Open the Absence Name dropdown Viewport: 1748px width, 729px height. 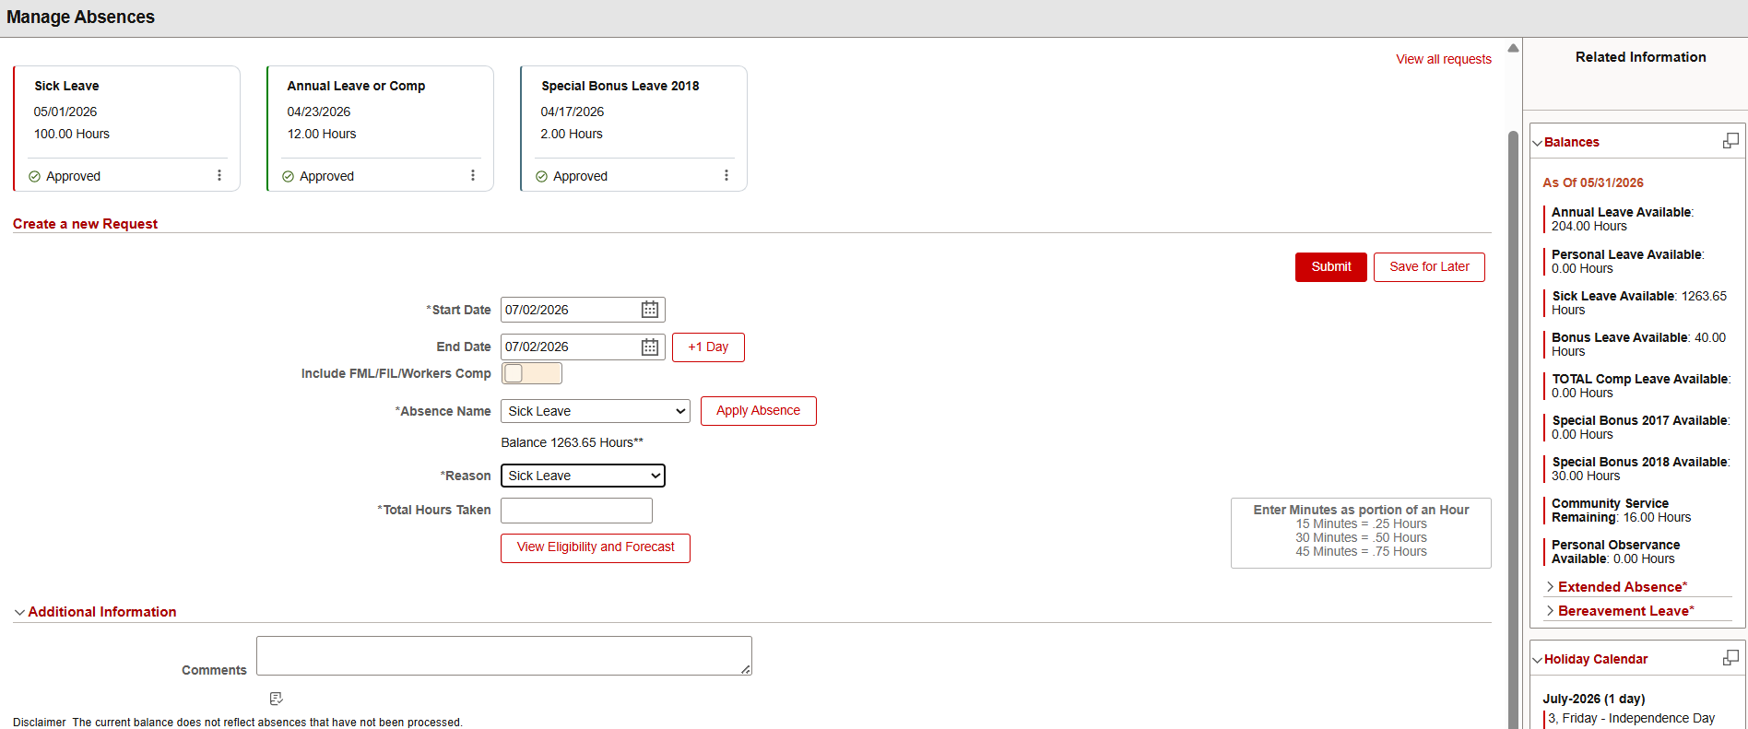(x=596, y=411)
